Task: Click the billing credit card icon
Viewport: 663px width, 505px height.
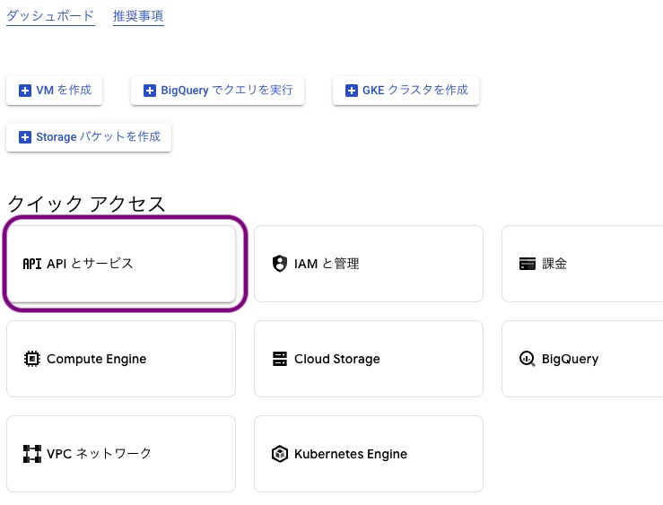Action: 528,264
